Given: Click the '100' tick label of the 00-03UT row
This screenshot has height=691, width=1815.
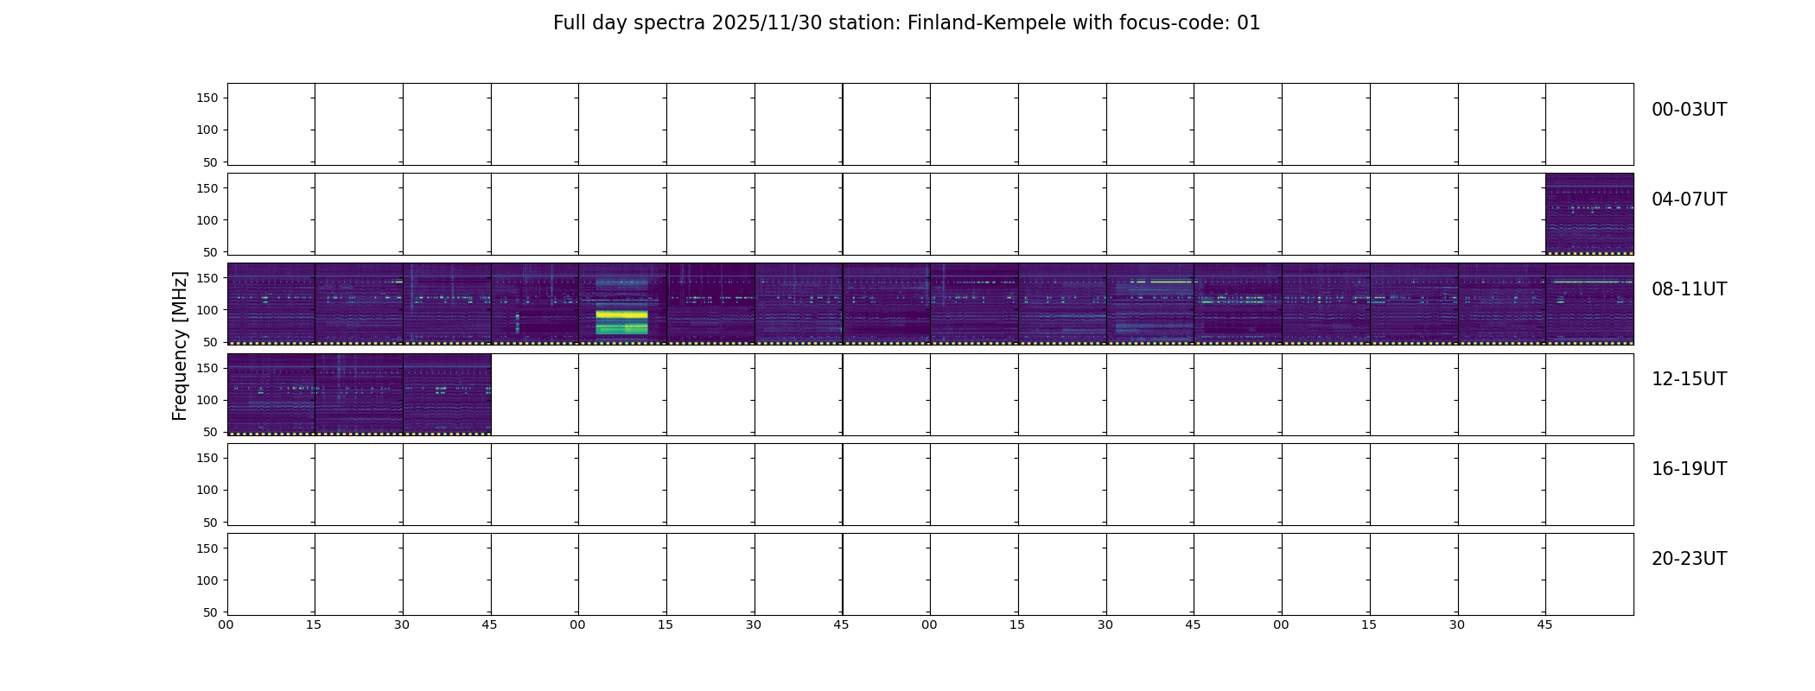Looking at the screenshot, I should pos(207,130).
